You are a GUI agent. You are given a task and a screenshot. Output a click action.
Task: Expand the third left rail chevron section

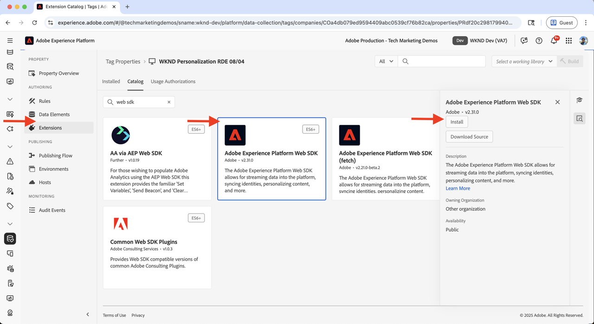(x=10, y=224)
